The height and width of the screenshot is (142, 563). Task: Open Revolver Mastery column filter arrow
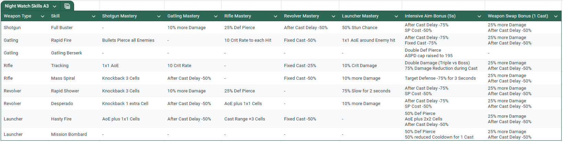[x=333, y=16]
